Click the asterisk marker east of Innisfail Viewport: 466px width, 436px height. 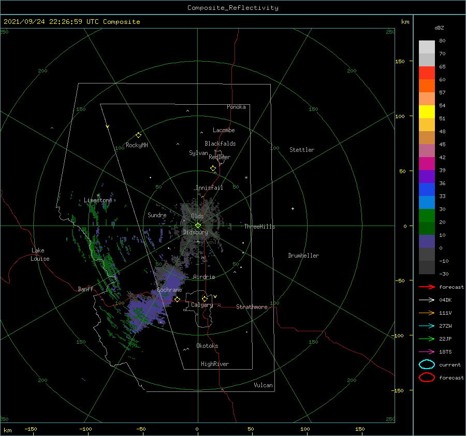(x=246, y=178)
